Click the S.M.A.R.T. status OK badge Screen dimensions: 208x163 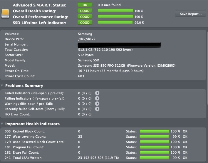(x=85, y=5)
